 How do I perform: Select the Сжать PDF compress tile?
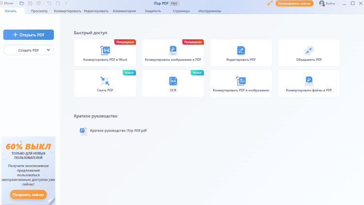click(105, 83)
